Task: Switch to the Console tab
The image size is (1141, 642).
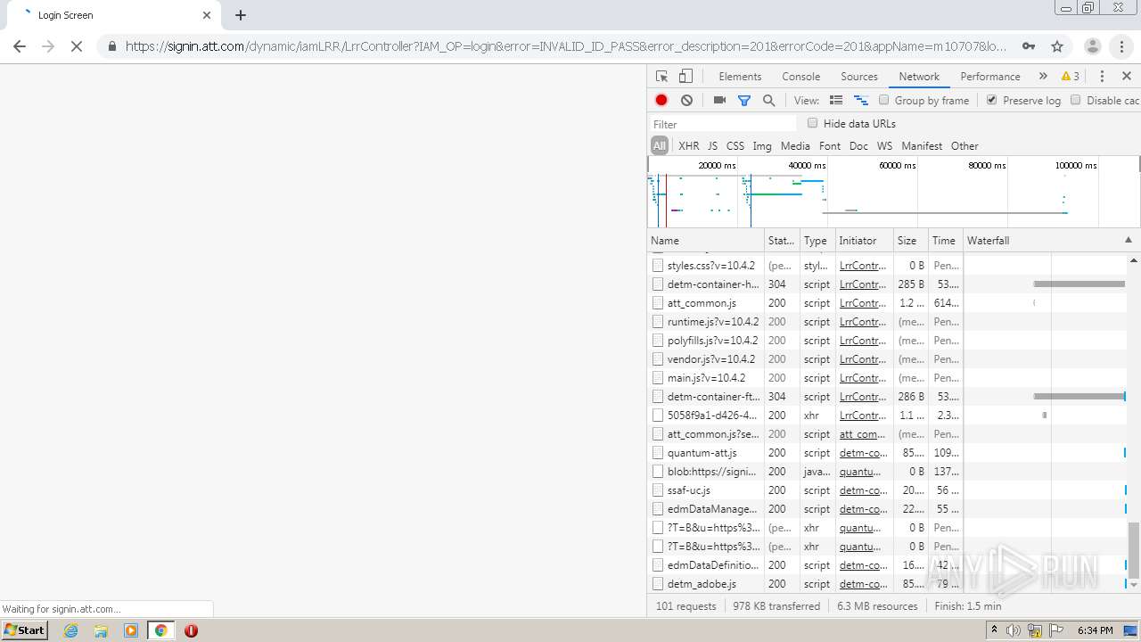Action: pyautogui.click(x=801, y=77)
